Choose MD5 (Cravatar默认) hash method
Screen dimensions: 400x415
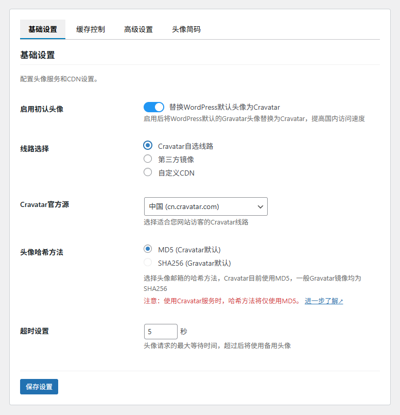tap(148, 249)
